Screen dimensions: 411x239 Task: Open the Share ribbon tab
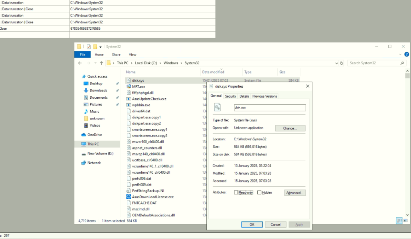[x=116, y=54]
